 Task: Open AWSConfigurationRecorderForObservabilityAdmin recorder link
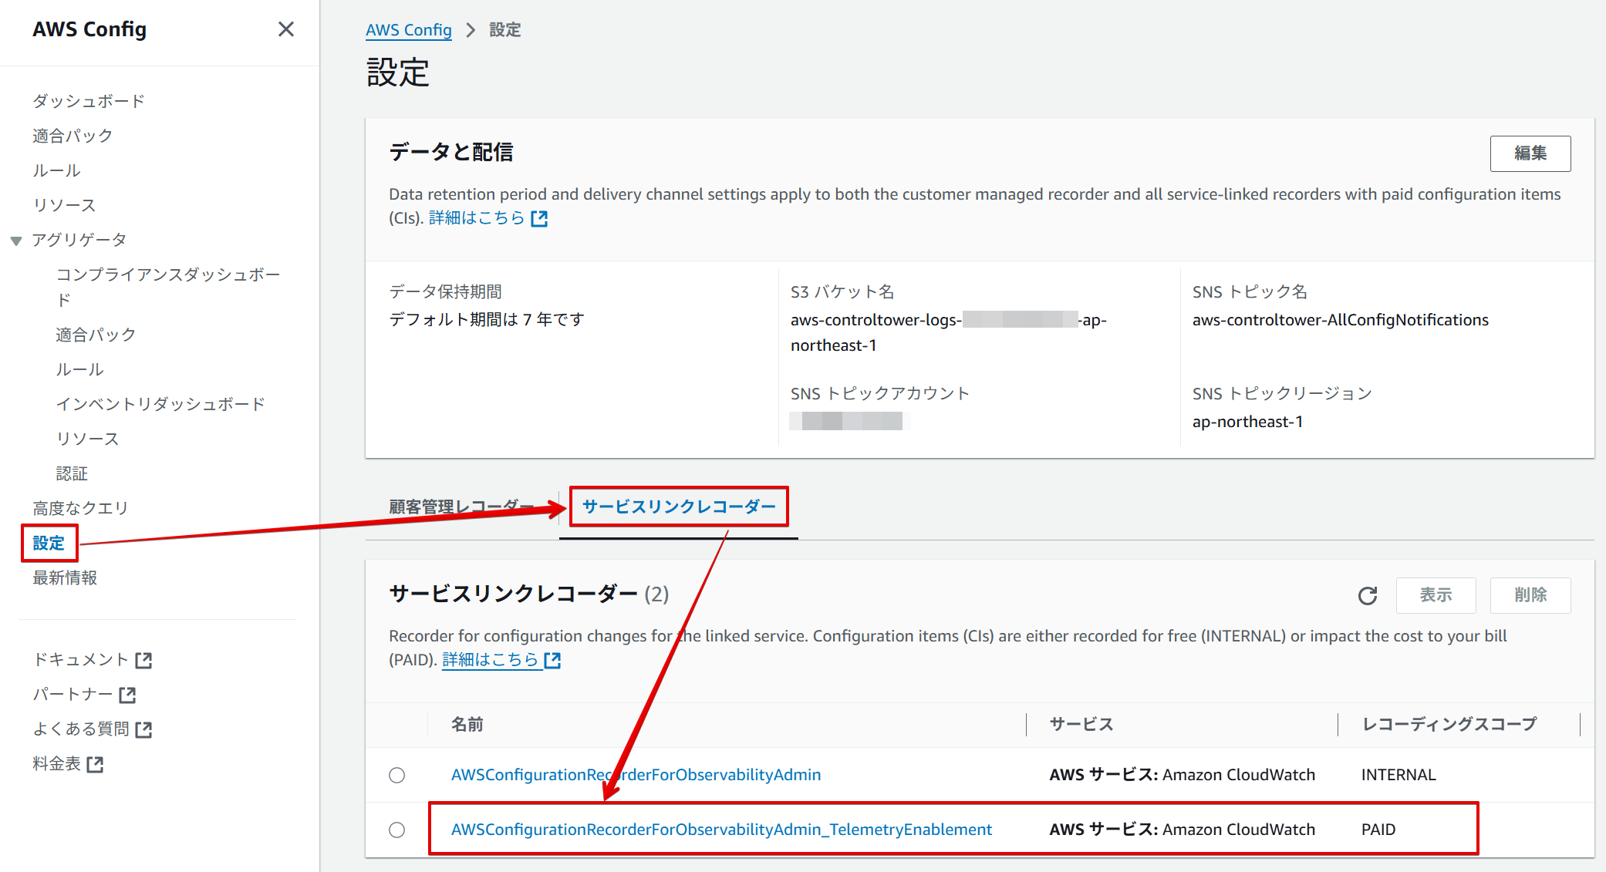[x=636, y=775]
